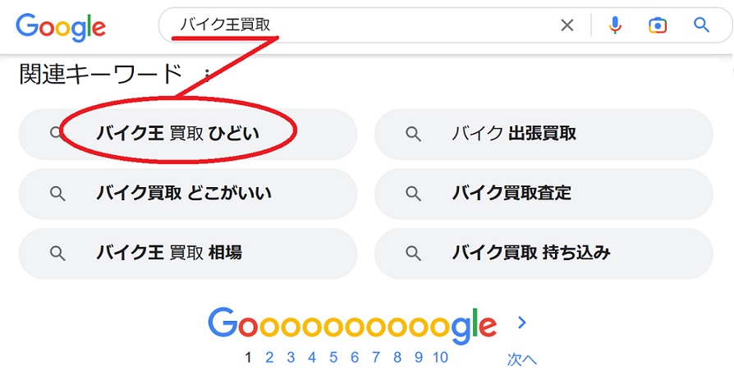
Task: Click magnifier icon beside バイク王 買取 相場
Action: click(x=57, y=253)
